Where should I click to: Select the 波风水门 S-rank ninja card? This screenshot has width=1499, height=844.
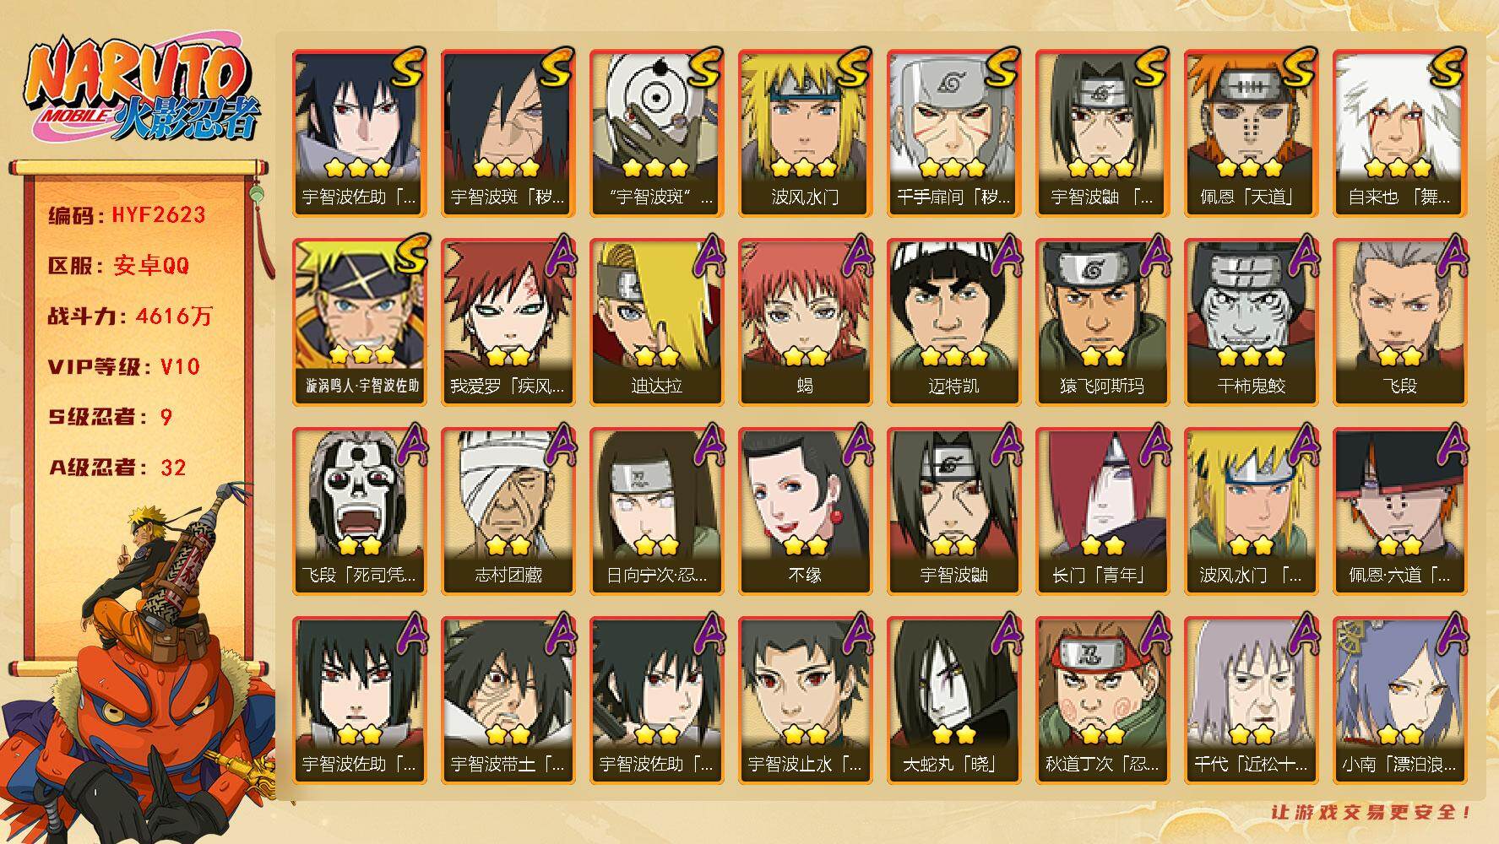[x=805, y=133]
